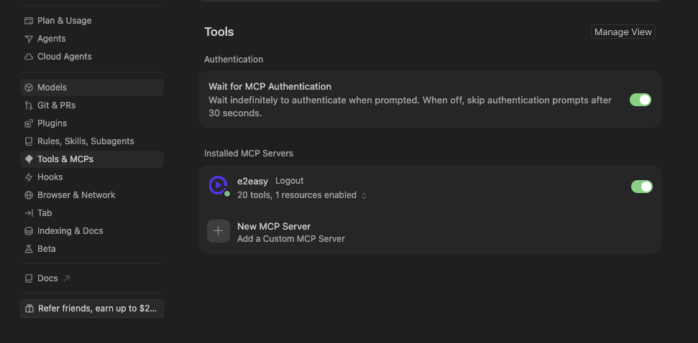This screenshot has height=343, width=698.
Task: Click the Tools & MCPs icon
Action: pos(29,159)
